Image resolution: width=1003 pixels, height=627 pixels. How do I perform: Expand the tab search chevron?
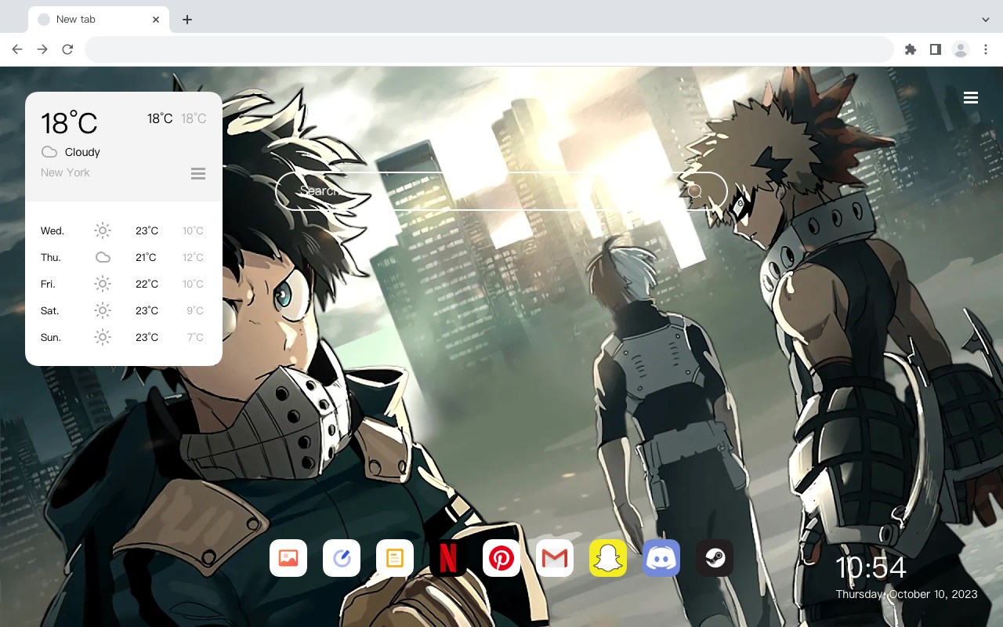pyautogui.click(x=986, y=20)
